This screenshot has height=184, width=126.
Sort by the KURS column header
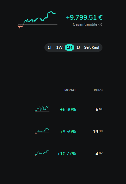[x=98, y=90]
